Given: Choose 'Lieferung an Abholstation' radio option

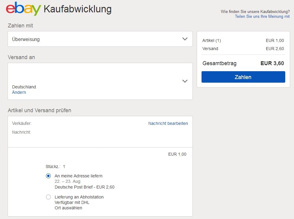Looking at the screenshot, I should (x=48, y=197).
